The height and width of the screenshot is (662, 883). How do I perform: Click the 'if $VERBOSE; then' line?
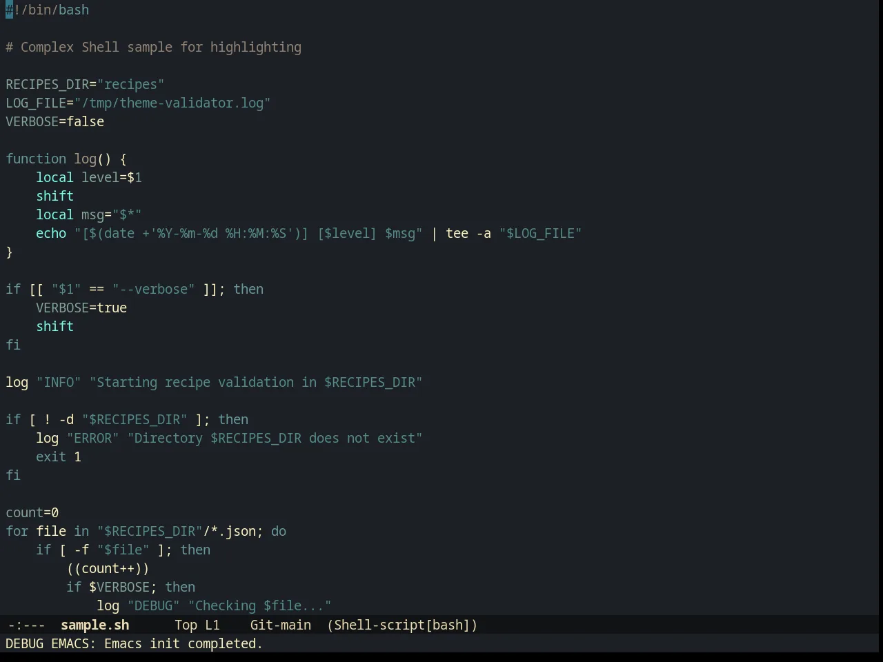131,587
